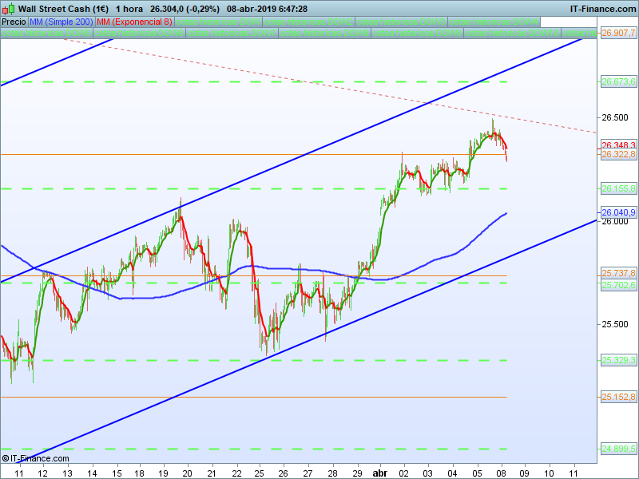Click the 26.673,6 green price label
This screenshot has width=639, height=479.
click(x=618, y=82)
